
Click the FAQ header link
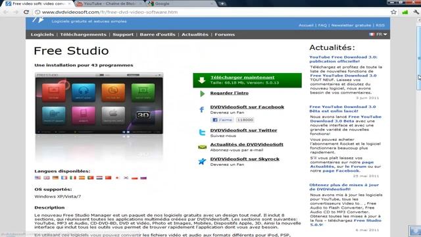pos(322,25)
